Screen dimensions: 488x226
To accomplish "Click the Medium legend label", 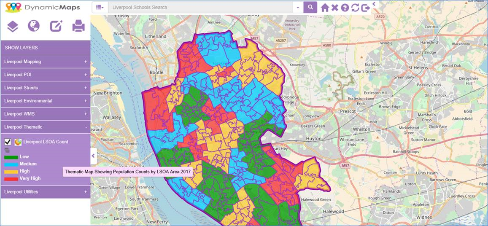I will 28,164.
